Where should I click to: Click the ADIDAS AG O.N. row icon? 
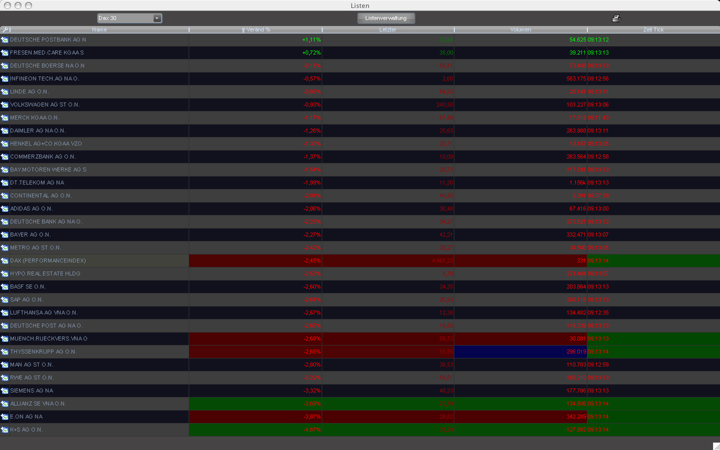click(x=5, y=208)
